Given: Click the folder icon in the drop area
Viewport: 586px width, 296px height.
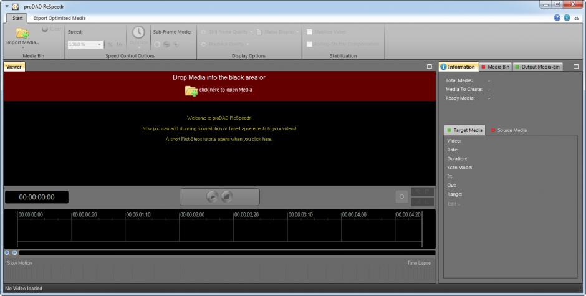Looking at the screenshot, I should [191, 91].
